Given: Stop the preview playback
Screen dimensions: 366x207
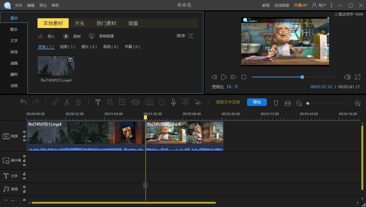Looking at the screenshot, I should (x=244, y=77).
